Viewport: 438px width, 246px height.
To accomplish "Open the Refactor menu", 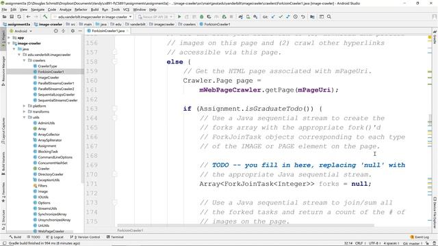I will [x=81, y=10].
